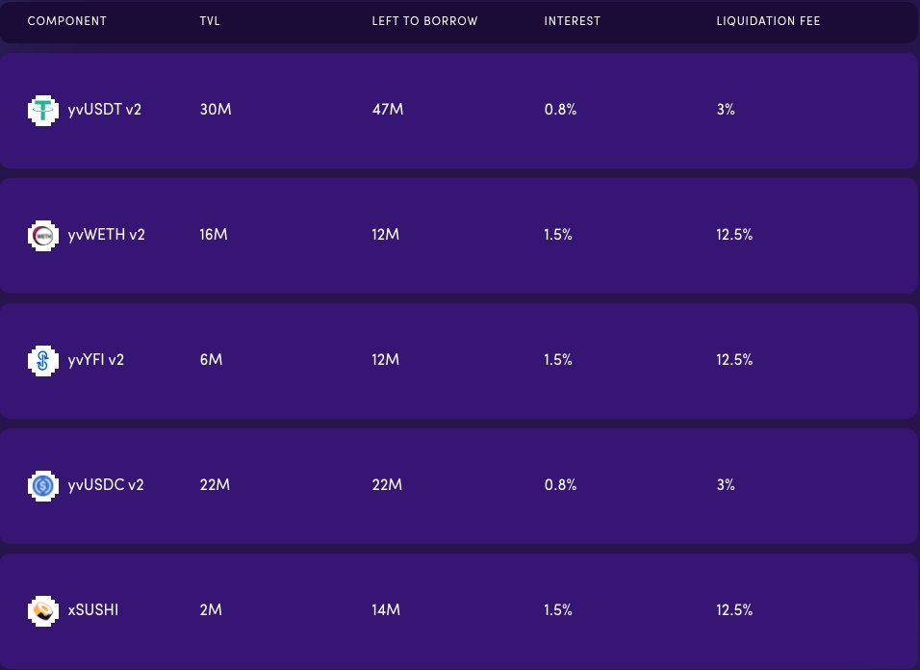This screenshot has height=670, width=920.
Task: Sort by Left to Borrow header
Action: 424,21
